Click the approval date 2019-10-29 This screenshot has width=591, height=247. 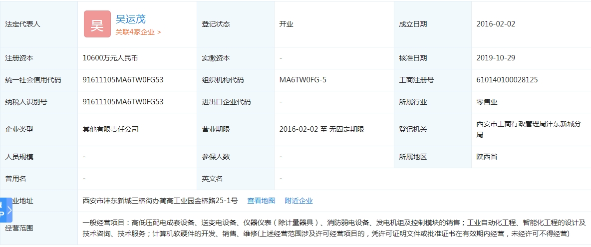tap(496, 58)
